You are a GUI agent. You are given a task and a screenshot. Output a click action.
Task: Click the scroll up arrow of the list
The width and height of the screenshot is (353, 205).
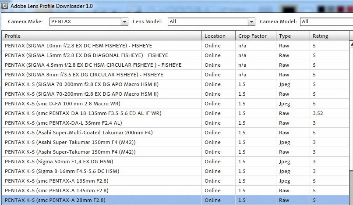click(x=351, y=44)
